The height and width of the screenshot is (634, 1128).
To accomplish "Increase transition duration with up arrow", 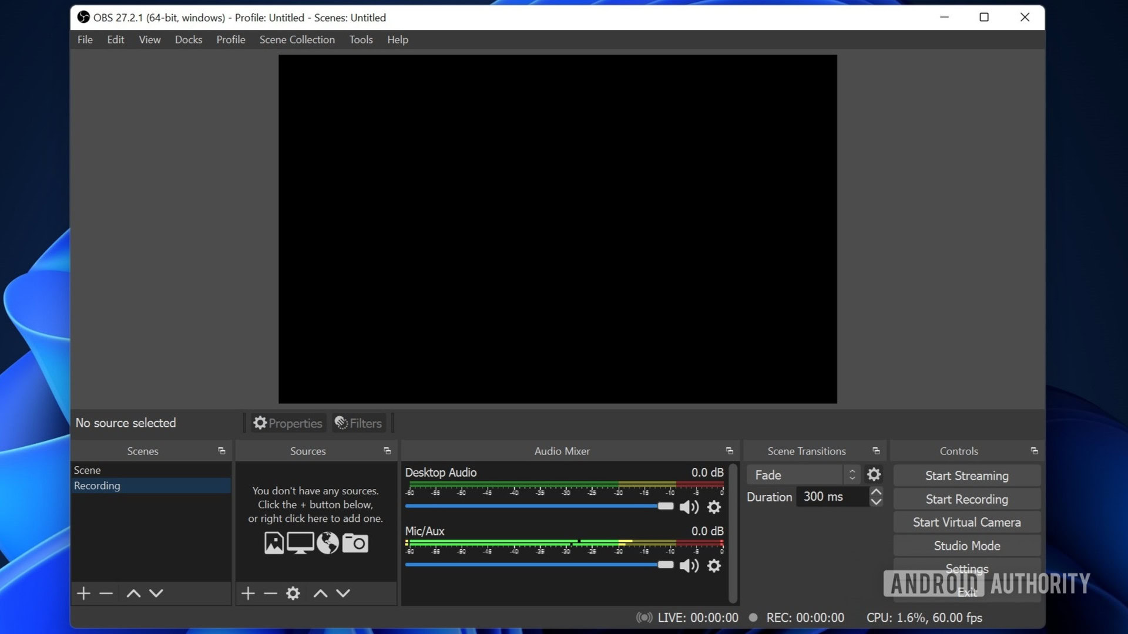I will click(876, 491).
